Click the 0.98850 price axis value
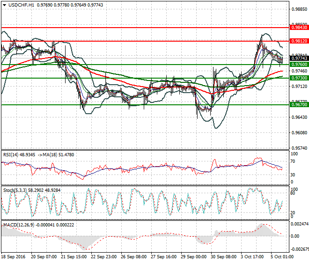This screenshot has width=309, height=262. tap(299, 9)
